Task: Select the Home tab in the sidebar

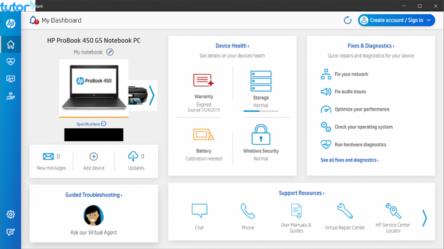Action: coord(11,44)
